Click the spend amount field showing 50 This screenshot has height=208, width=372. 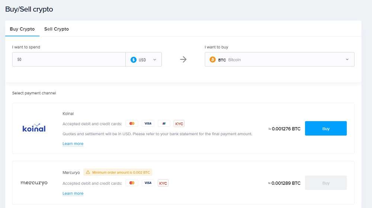(69, 59)
